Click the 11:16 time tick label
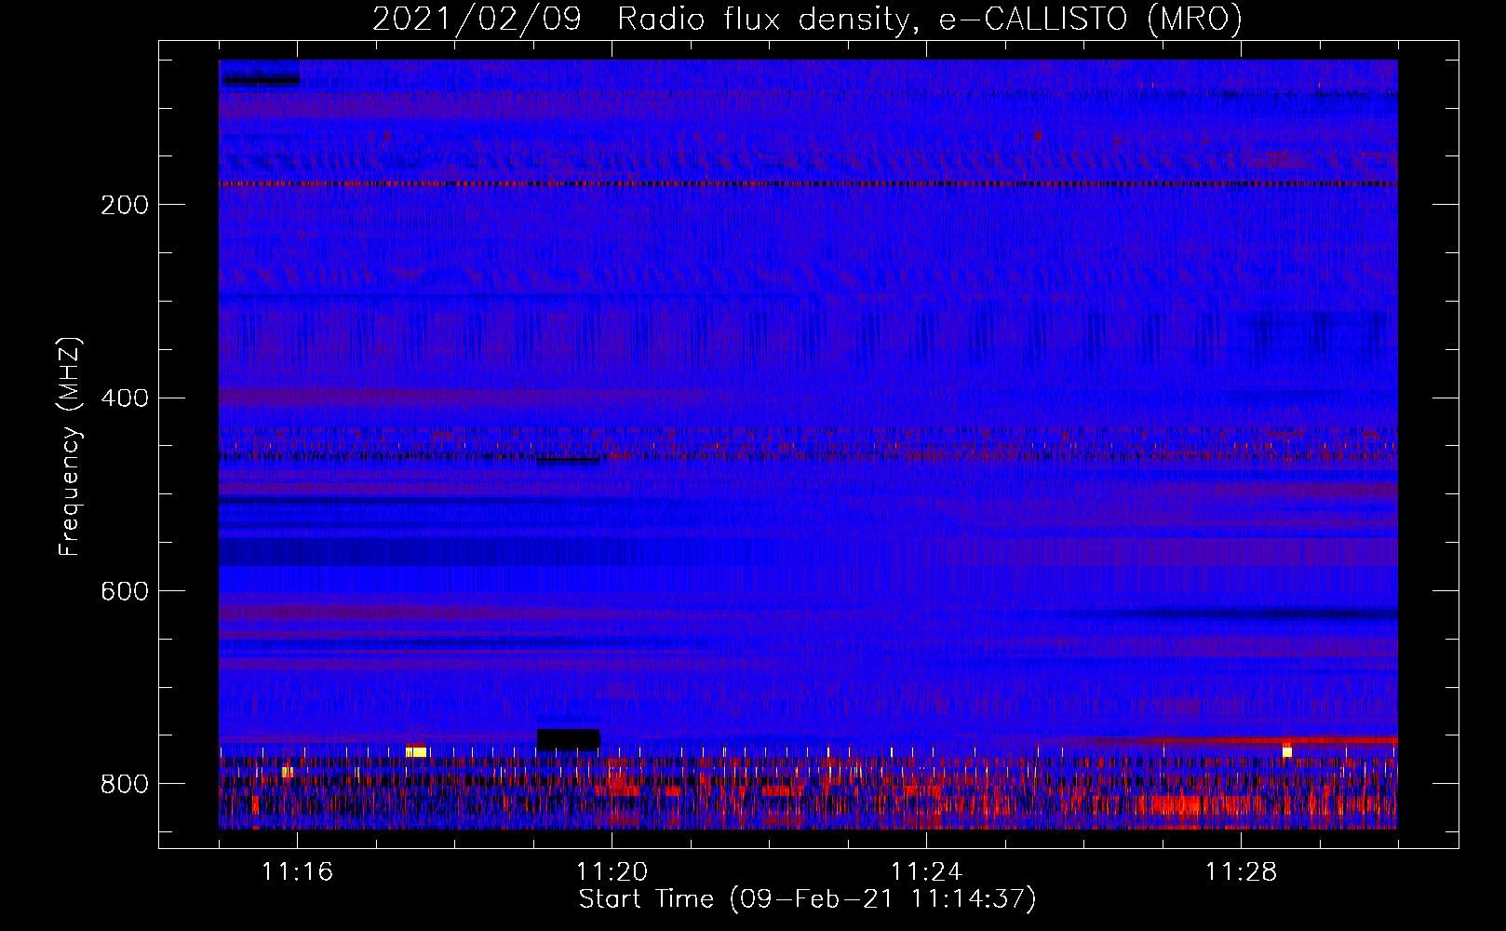1506x931 pixels. (297, 871)
